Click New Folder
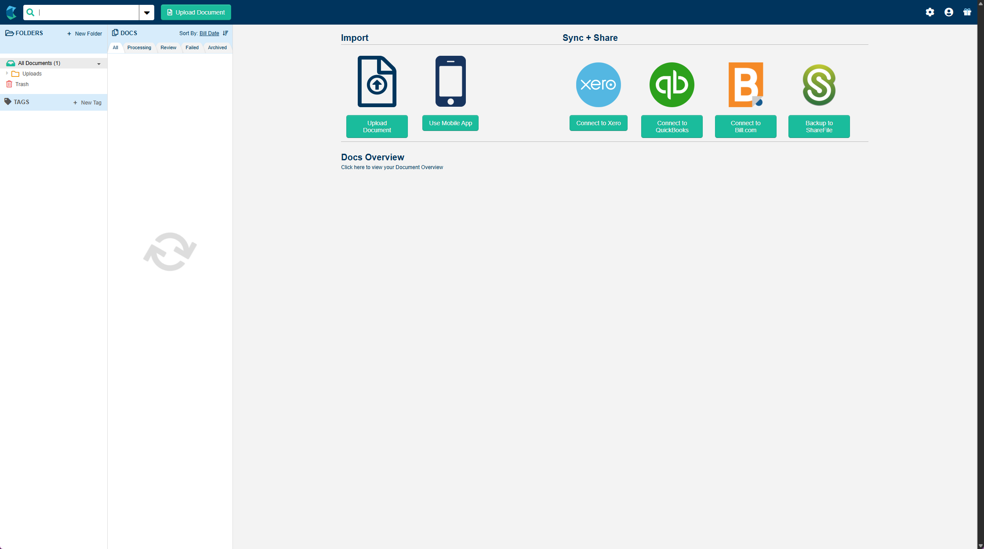984x549 pixels. [84, 34]
